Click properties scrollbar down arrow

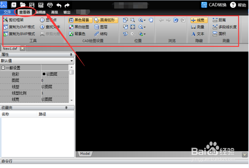(x=72, y=100)
